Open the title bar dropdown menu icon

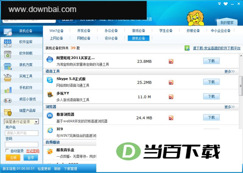(219, 4)
